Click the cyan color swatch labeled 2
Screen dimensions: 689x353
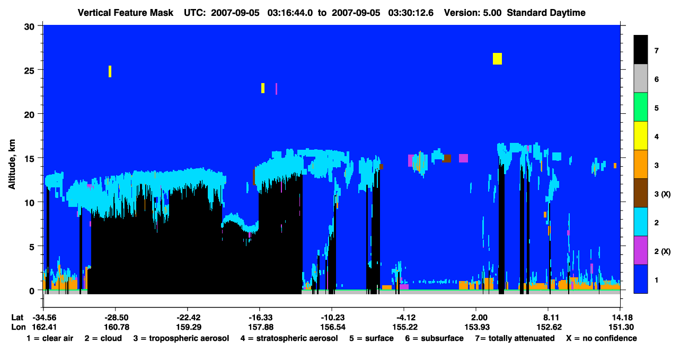tap(641, 222)
